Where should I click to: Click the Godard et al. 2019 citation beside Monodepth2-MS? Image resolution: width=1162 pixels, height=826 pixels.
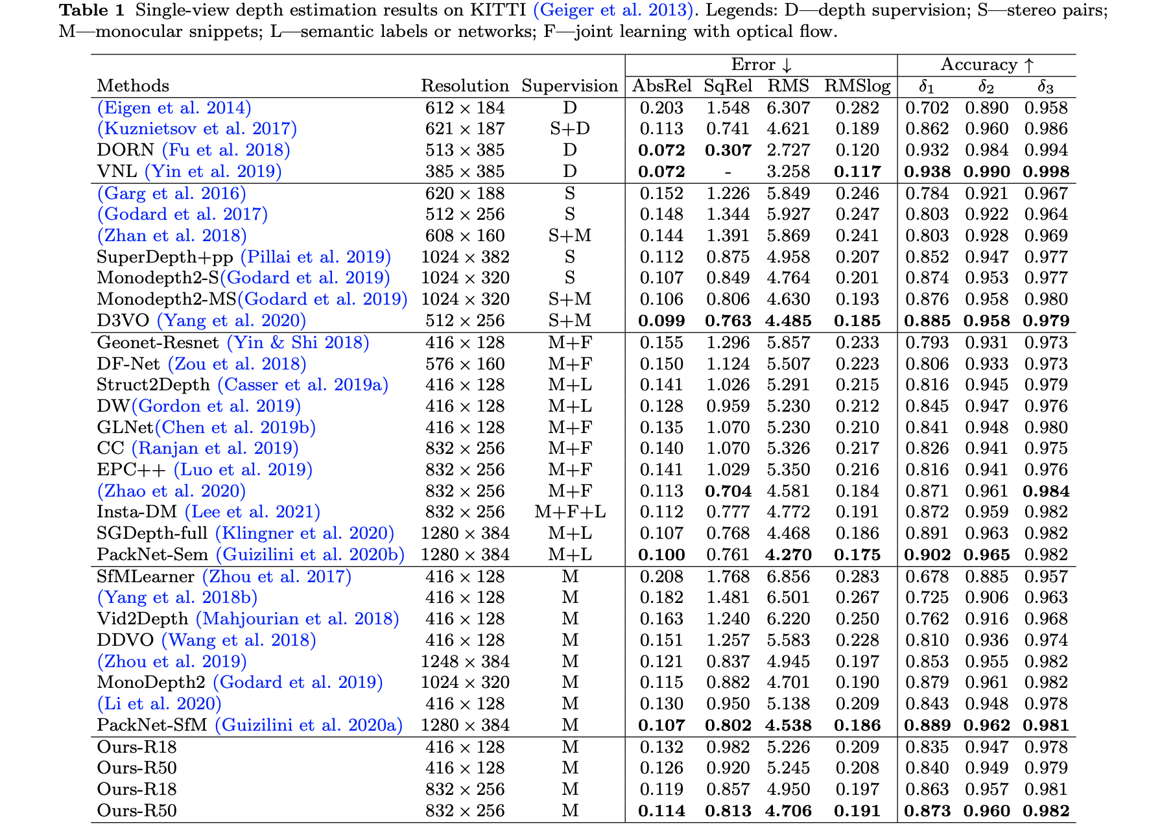point(322,300)
